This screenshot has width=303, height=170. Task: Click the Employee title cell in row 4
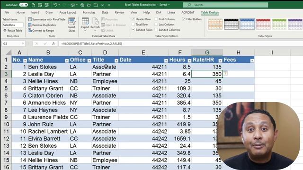coord(105,81)
